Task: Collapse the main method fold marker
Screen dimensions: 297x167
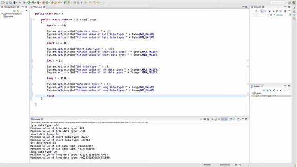Action: pos(34,19)
